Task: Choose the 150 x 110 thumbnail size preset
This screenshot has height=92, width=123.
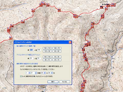Action: (47, 48)
